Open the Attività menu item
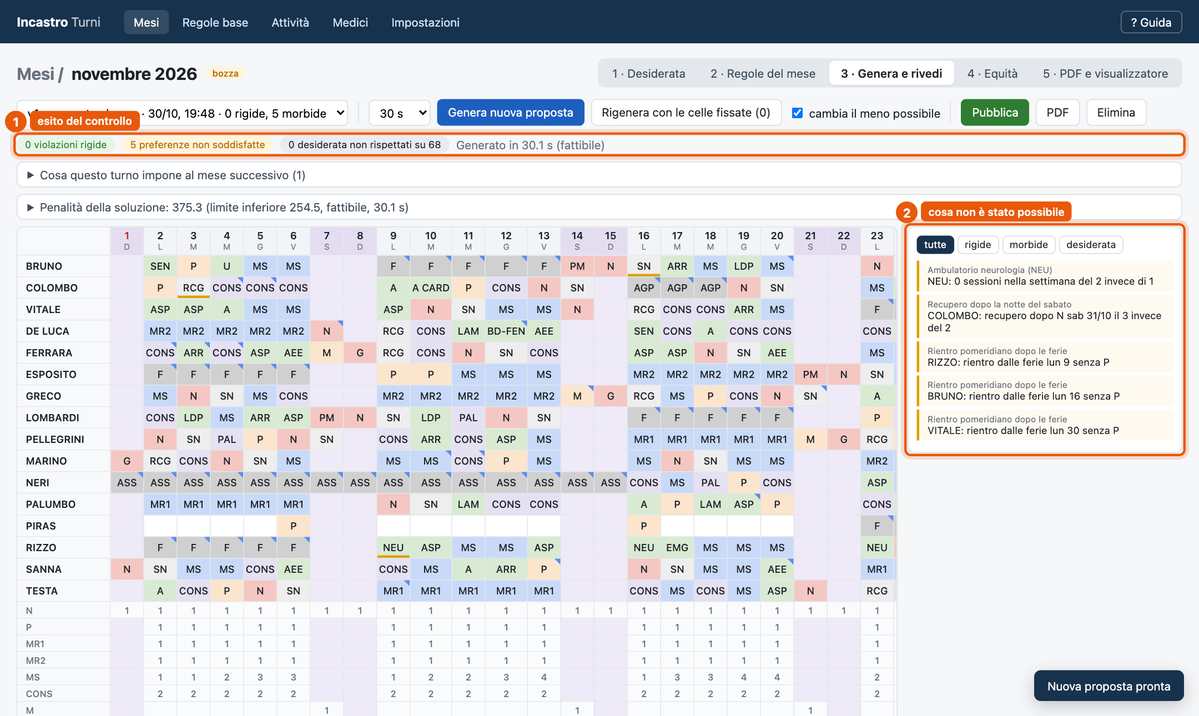The width and height of the screenshot is (1199, 716). [290, 22]
